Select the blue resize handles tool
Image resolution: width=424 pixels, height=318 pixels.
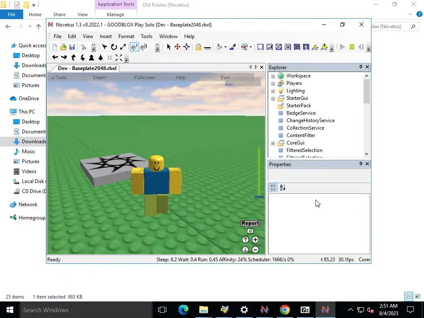(187, 47)
